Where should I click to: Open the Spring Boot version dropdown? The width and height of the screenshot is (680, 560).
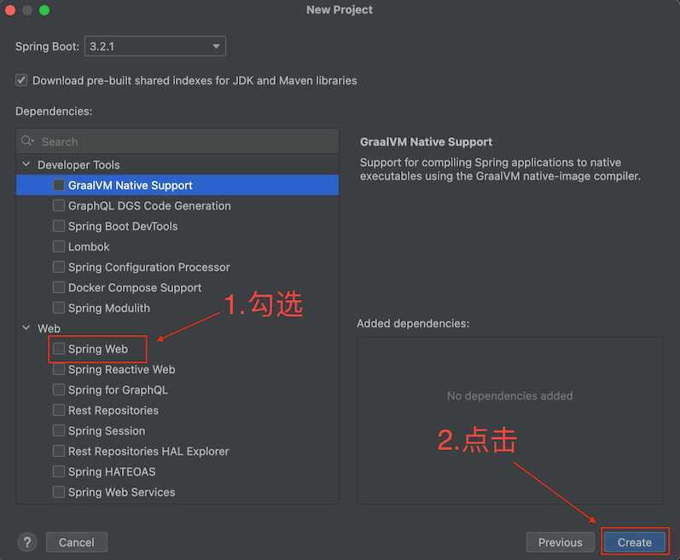coord(155,46)
